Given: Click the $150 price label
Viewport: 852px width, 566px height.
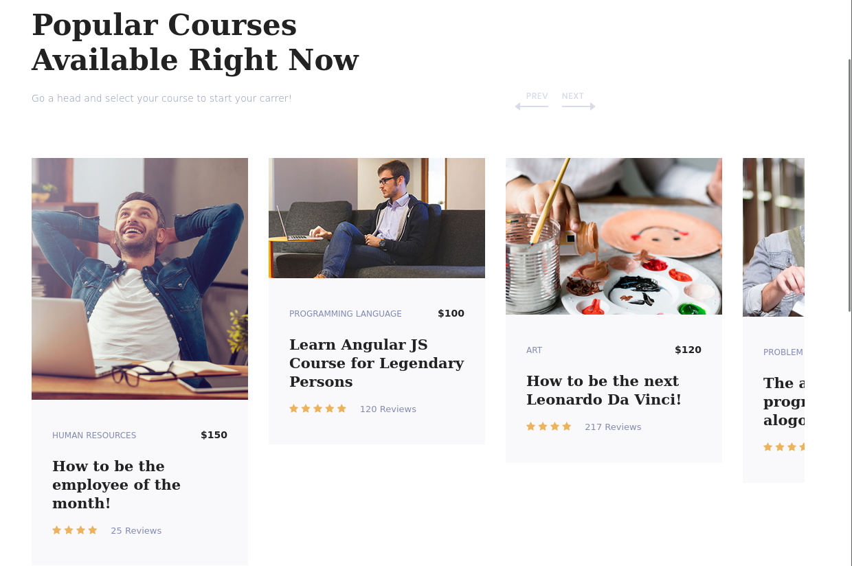Looking at the screenshot, I should point(214,435).
